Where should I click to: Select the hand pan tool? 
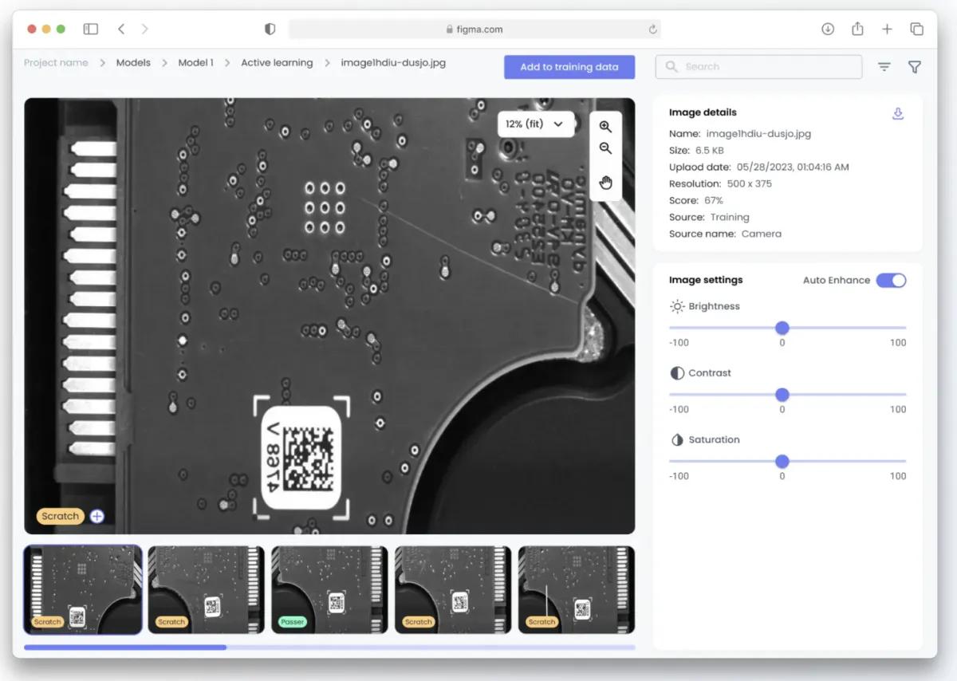[605, 183]
